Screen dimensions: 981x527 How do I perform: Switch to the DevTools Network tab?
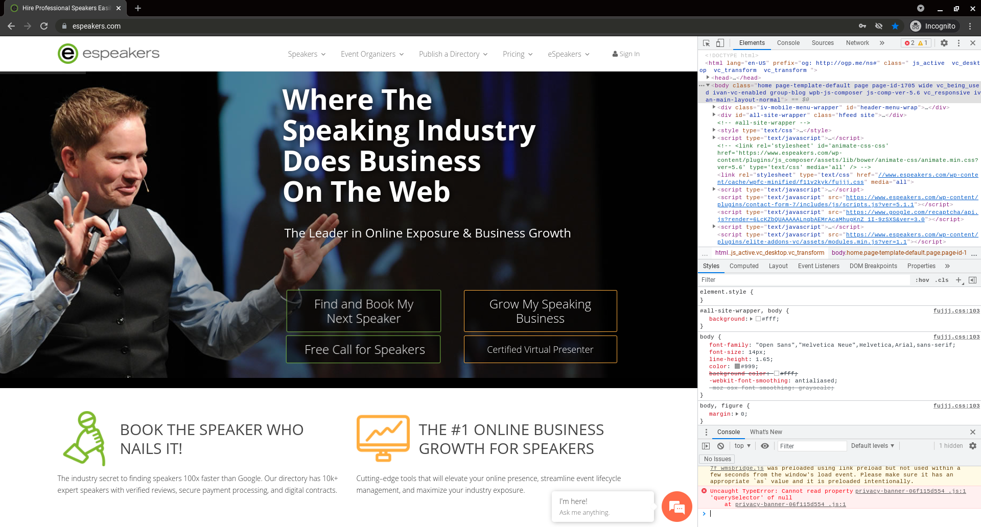click(857, 43)
